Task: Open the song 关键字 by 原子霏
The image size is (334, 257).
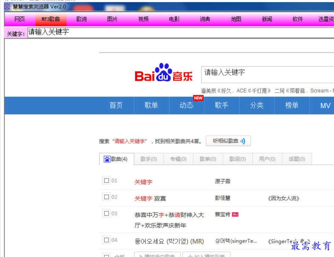Action: [143, 182]
